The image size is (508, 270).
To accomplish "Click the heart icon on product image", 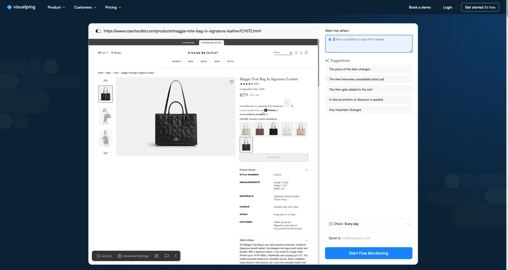I will point(232,82).
